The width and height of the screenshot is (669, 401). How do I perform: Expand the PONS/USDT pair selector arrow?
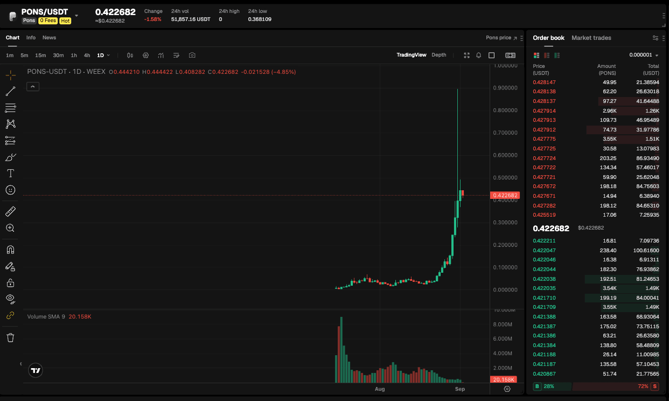click(x=76, y=16)
